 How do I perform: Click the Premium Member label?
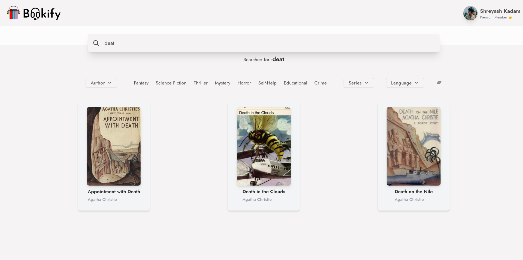494,17
